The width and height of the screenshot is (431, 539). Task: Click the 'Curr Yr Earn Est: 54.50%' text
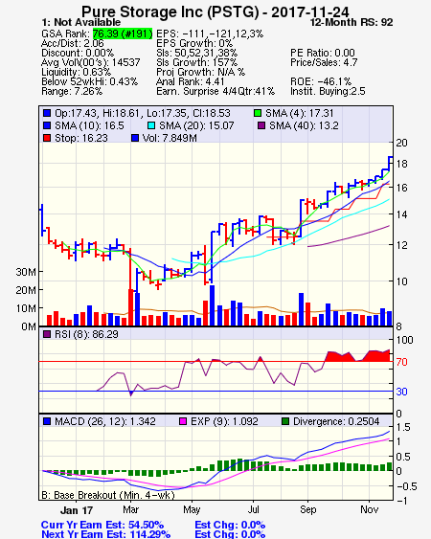coord(102,525)
